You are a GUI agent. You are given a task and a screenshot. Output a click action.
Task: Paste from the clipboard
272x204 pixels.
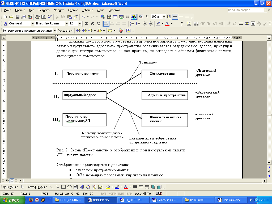coord(69,17)
